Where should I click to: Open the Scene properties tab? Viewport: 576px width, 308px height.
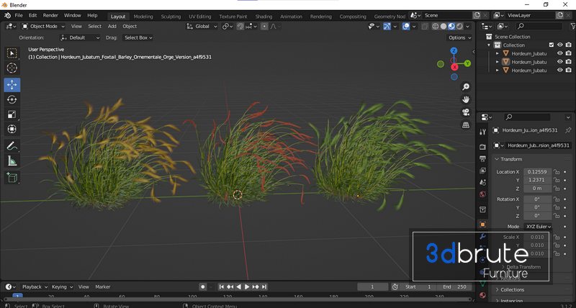482,183
